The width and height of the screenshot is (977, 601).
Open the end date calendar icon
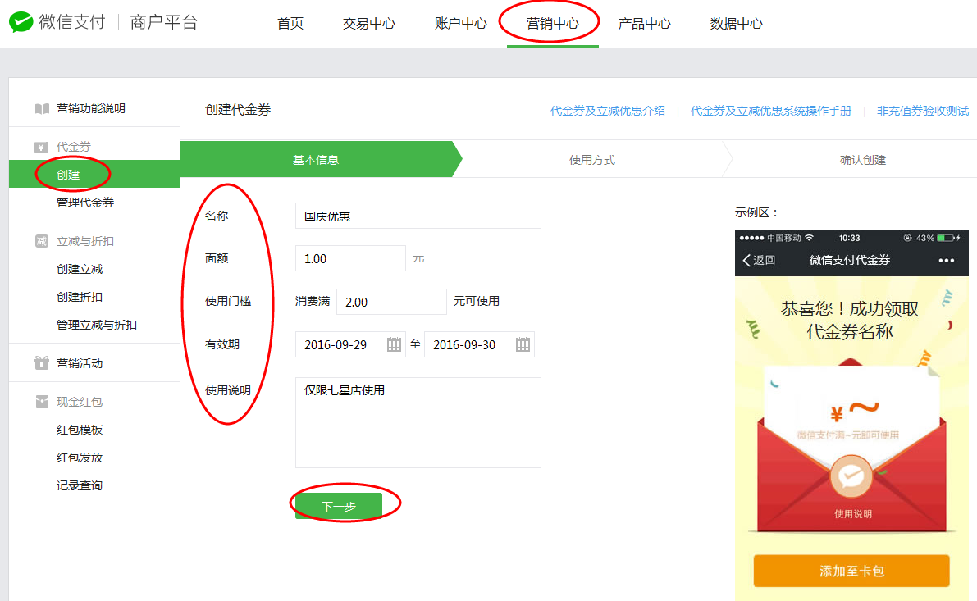point(523,344)
